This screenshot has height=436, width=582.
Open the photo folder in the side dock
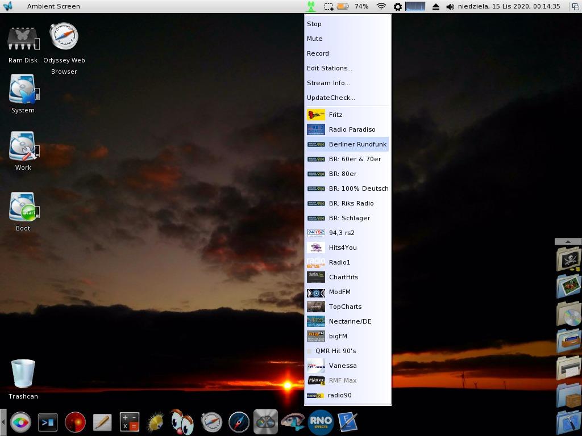(569, 286)
